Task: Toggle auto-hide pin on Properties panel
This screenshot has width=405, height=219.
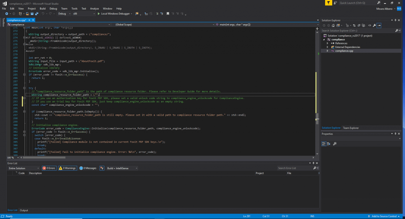Action: click(395, 134)
